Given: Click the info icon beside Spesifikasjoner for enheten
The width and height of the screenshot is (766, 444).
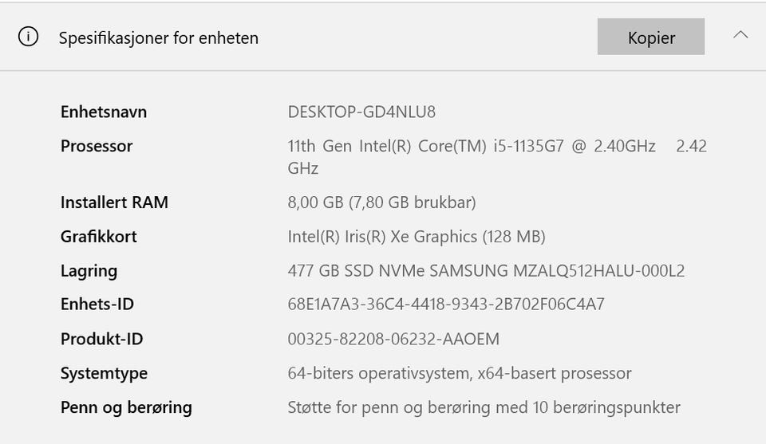Looking at the screenshot, I should pos(28,37).
